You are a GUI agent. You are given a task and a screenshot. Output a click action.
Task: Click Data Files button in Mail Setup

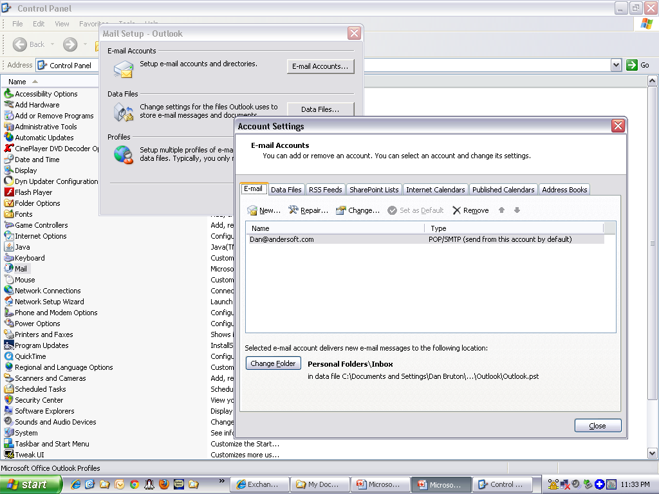click(320, 109)
